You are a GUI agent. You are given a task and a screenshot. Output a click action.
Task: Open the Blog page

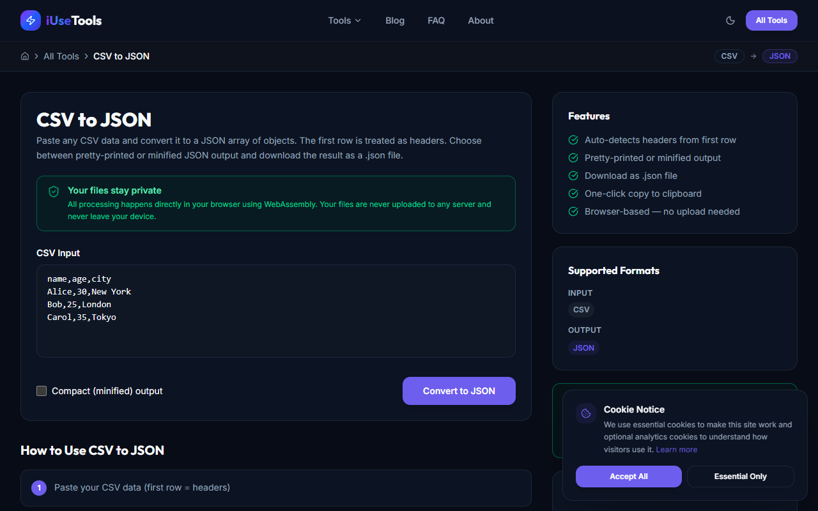point(394,20)
